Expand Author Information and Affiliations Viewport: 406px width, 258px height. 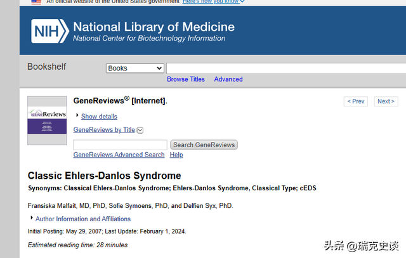[32, 219]
